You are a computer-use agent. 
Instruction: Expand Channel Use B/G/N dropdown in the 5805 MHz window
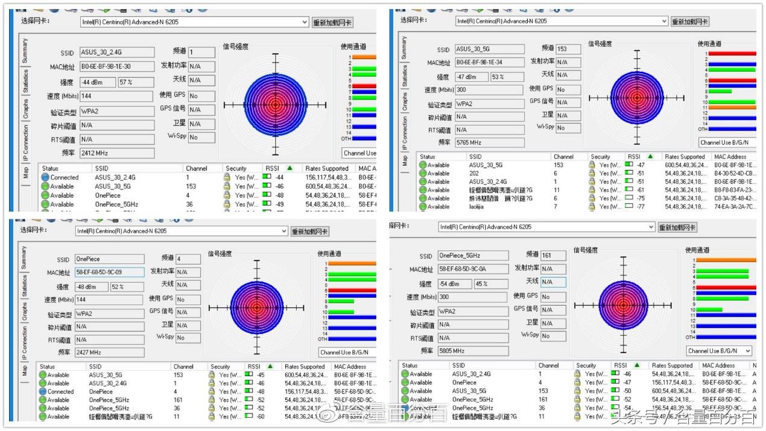(x=747, y=351)
